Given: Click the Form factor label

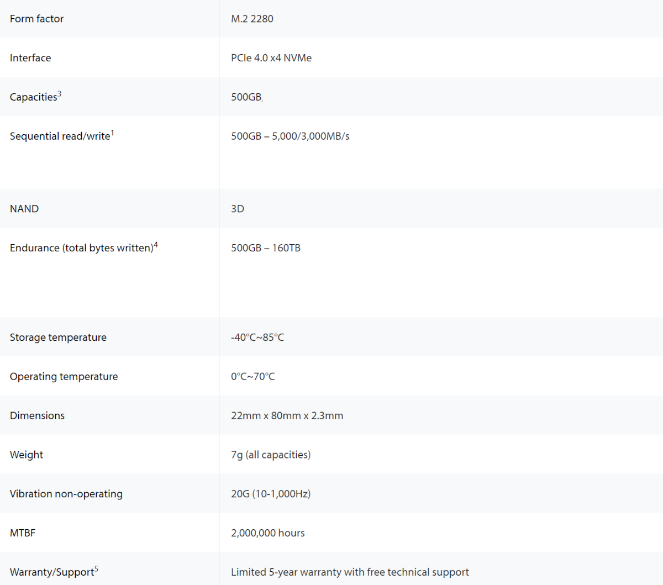Looking at the screenshot, I should pyautogui.click(x=36, y=19).
